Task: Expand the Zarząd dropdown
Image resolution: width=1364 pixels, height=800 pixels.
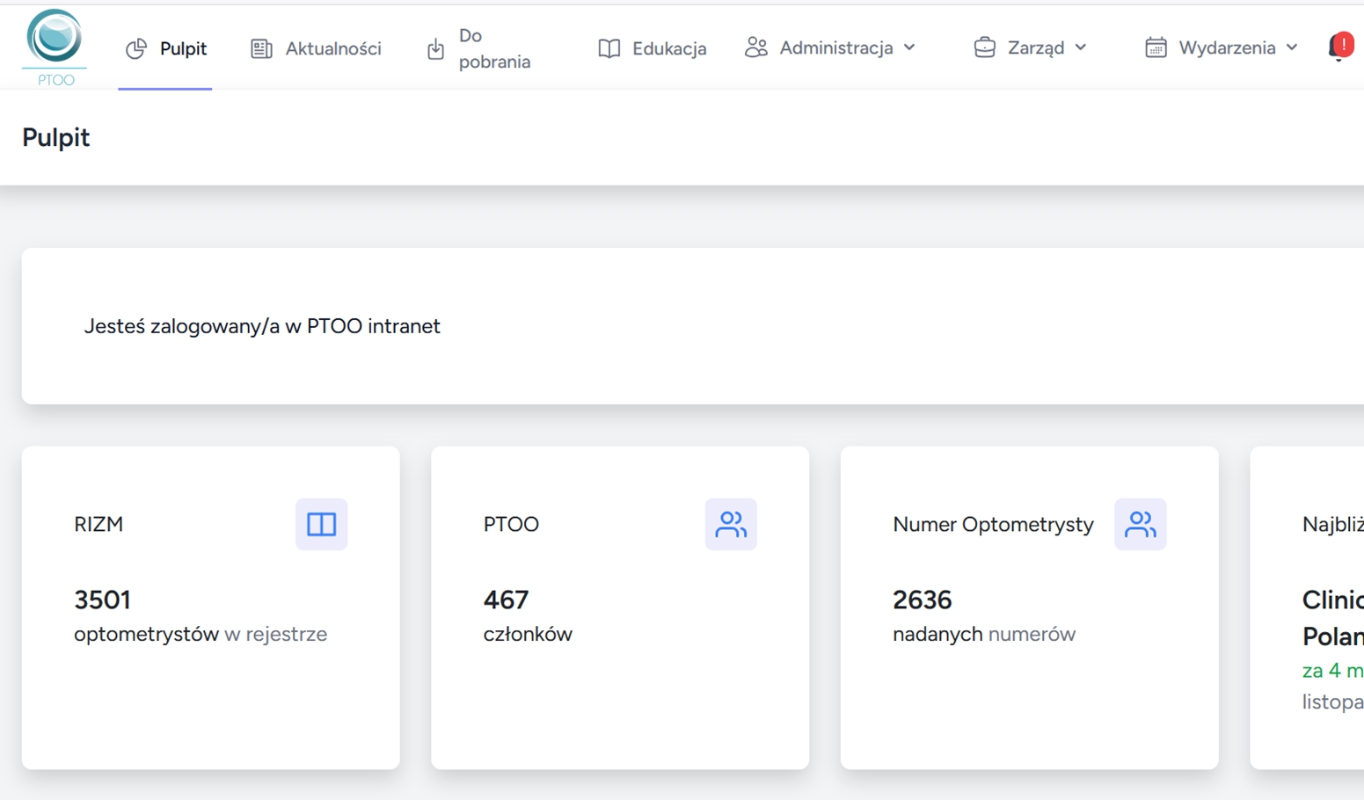Action: (1081, 48)
